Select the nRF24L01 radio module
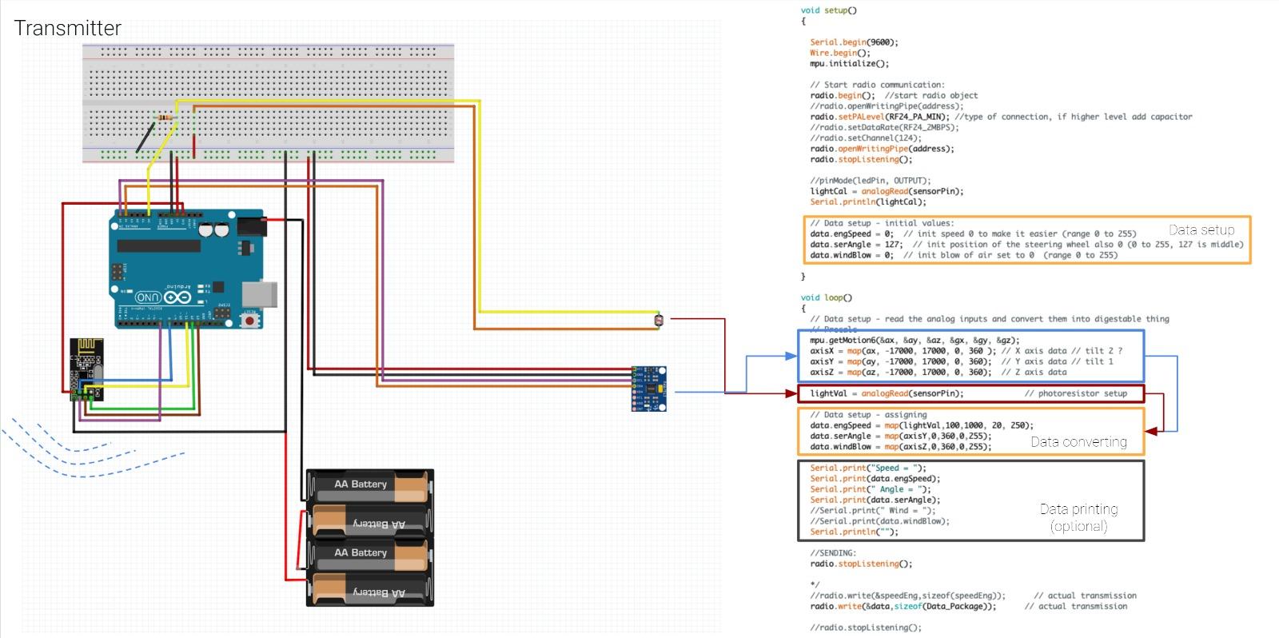 [x=86, y=368]
